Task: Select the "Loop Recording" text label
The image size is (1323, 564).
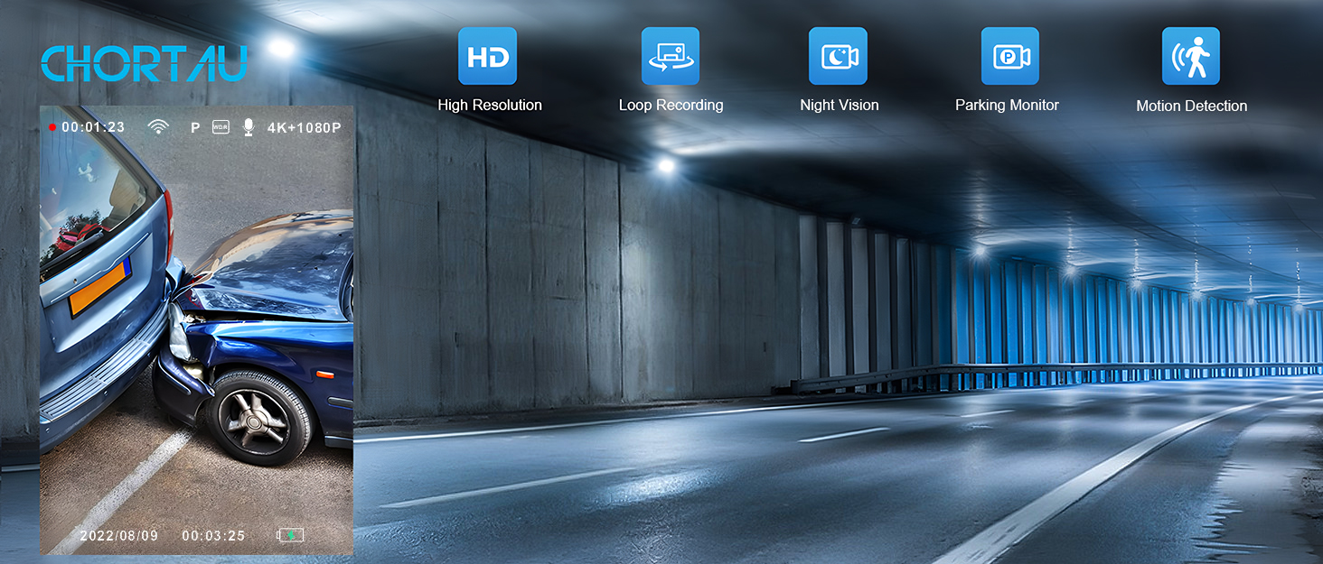Action: [671, 105]
